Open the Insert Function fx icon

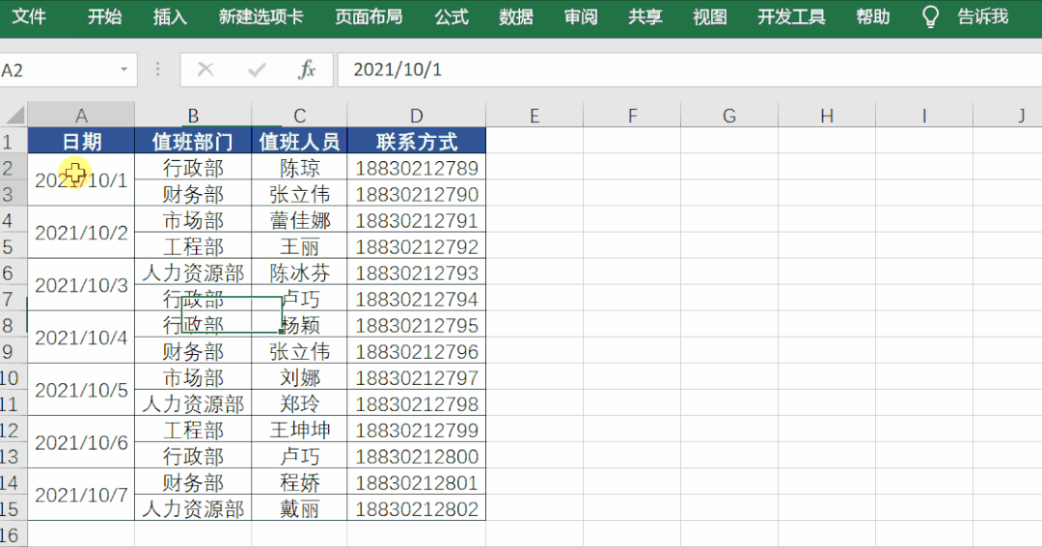pos(307,69)
